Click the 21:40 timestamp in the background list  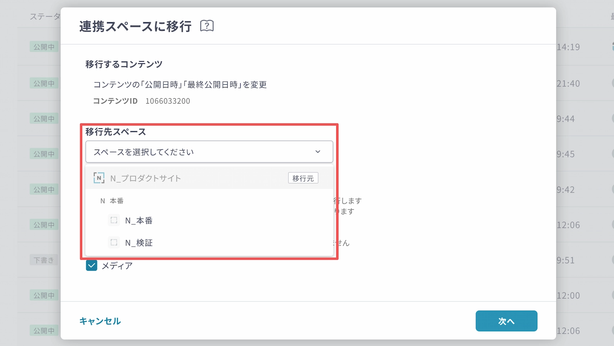point(568,84)
